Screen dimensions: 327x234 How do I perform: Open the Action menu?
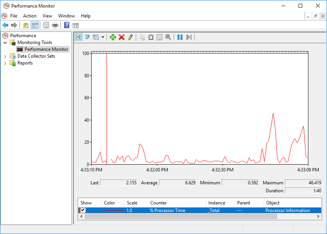[x=30, y=16]
